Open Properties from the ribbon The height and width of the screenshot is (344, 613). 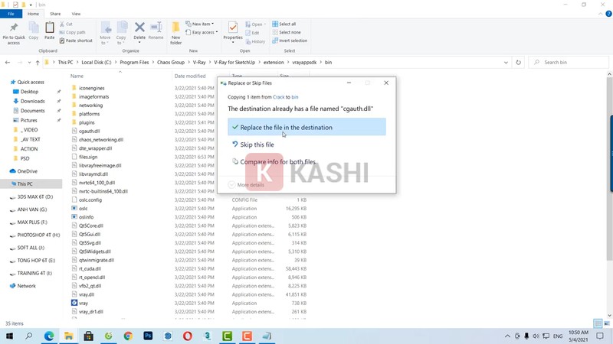coord(233,32)
